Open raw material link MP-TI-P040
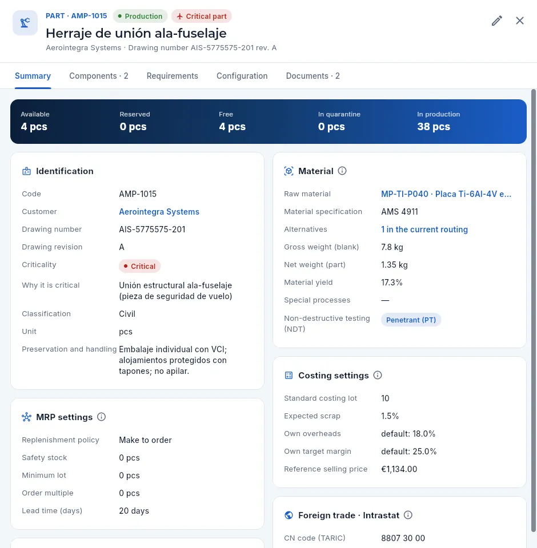Image resolution: width=537 pixels, height=548 pixels. pos(446,194)
